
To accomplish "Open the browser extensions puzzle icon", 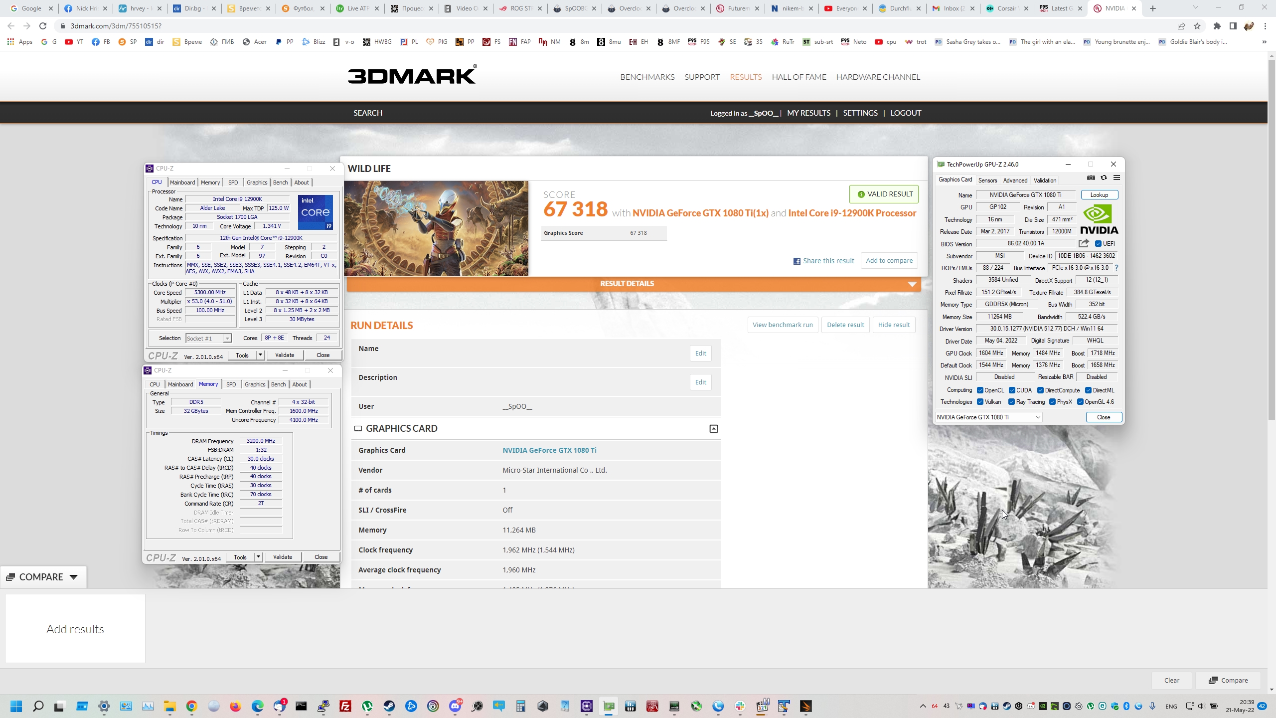I will click(1217, 26).
